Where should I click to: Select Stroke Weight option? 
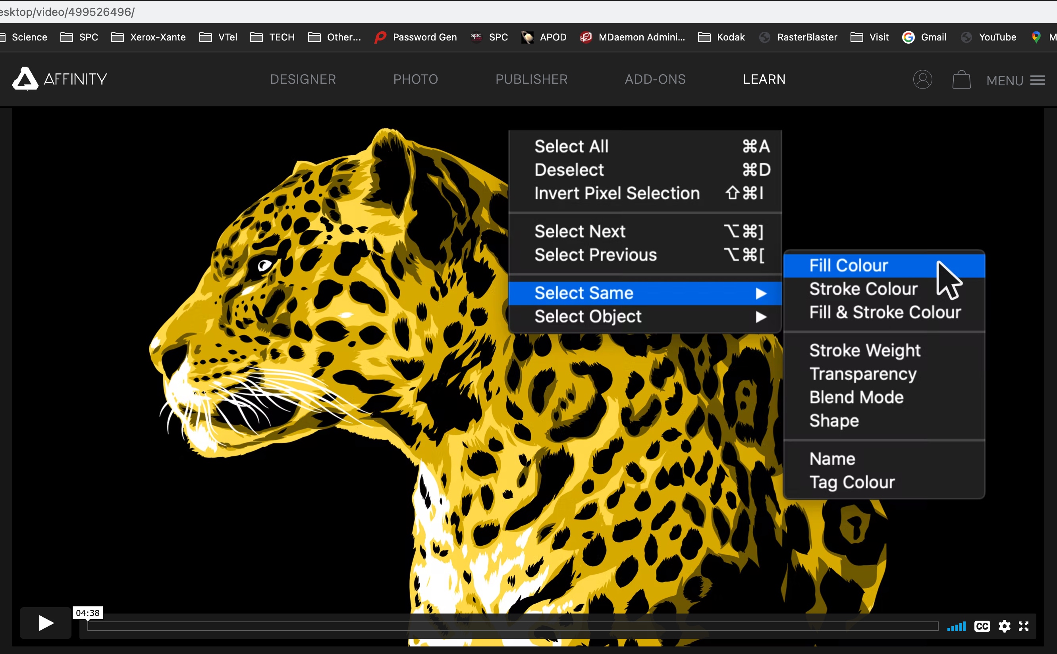884,350
